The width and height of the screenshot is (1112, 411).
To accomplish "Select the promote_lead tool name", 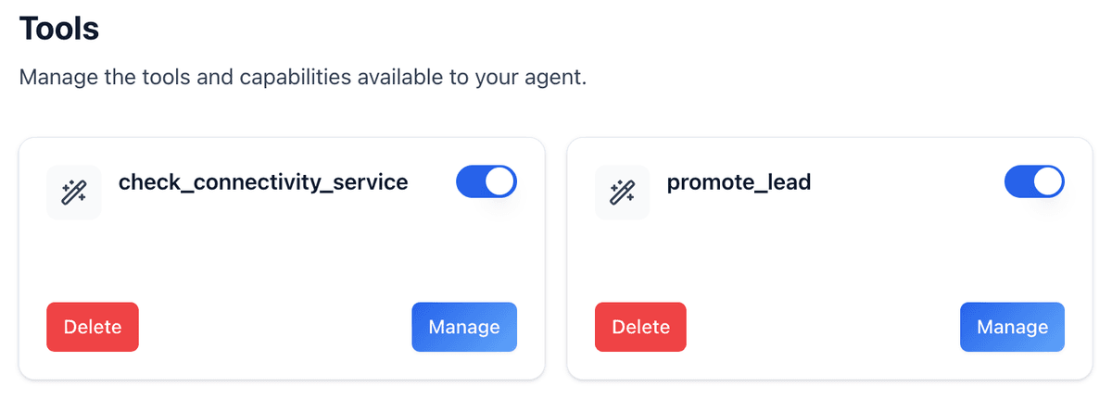I will [739, 182].
